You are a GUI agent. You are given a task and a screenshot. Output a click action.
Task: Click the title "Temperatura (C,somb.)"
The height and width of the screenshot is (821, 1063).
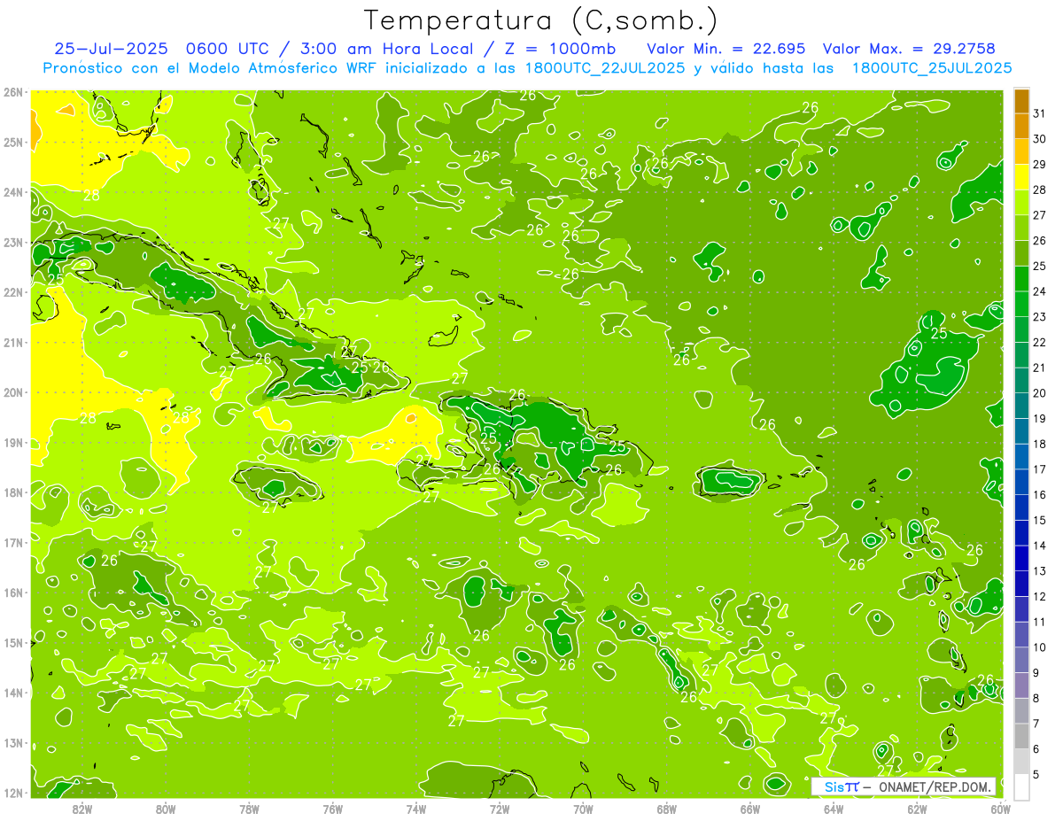541,20
